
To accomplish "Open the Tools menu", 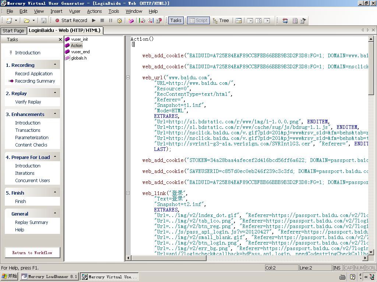I will 114,11.
